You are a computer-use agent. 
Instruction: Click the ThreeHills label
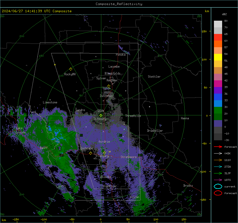pos(133,116)
